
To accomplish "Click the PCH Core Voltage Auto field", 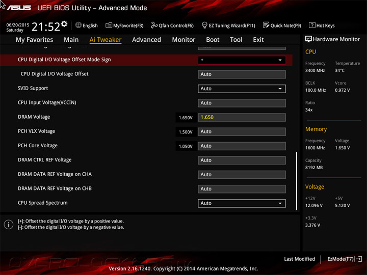I will tap(242, 146).
